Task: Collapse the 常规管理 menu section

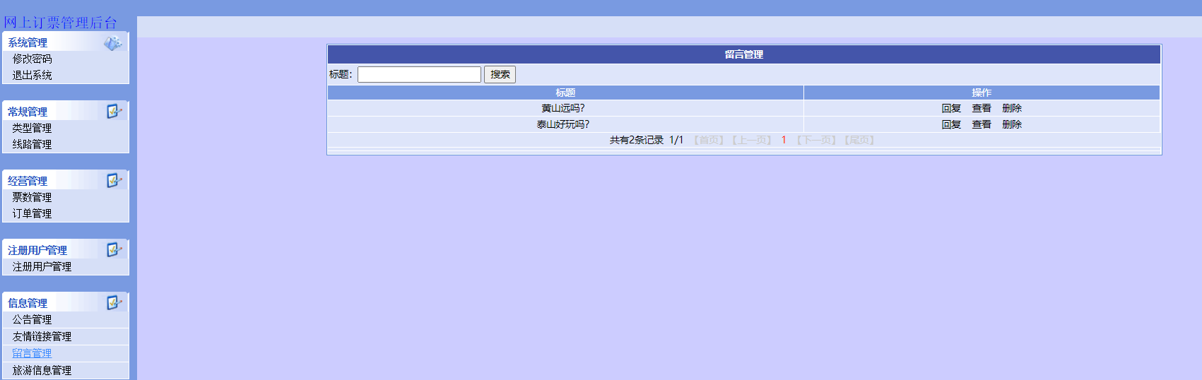Action: (28, 112)
